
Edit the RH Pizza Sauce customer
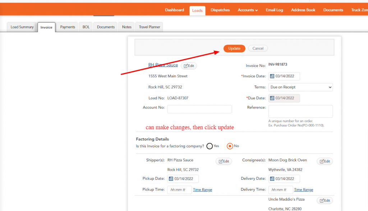point(189,66)
